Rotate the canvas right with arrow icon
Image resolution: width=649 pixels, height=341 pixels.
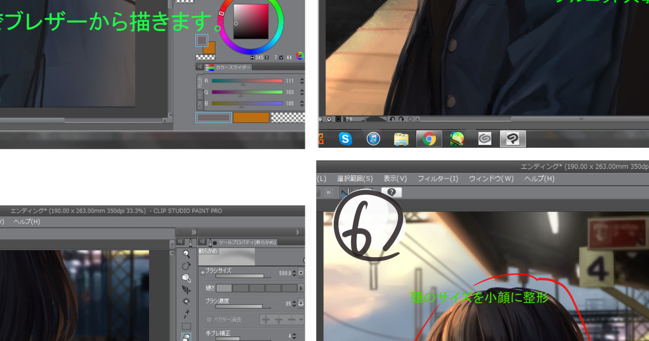tap(401, 119)
